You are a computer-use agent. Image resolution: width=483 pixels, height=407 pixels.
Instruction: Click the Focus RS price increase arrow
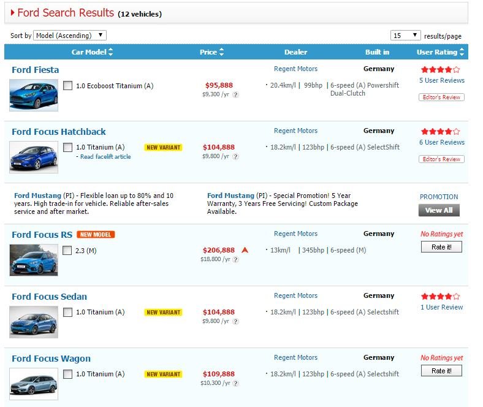(x=245, y=250)
